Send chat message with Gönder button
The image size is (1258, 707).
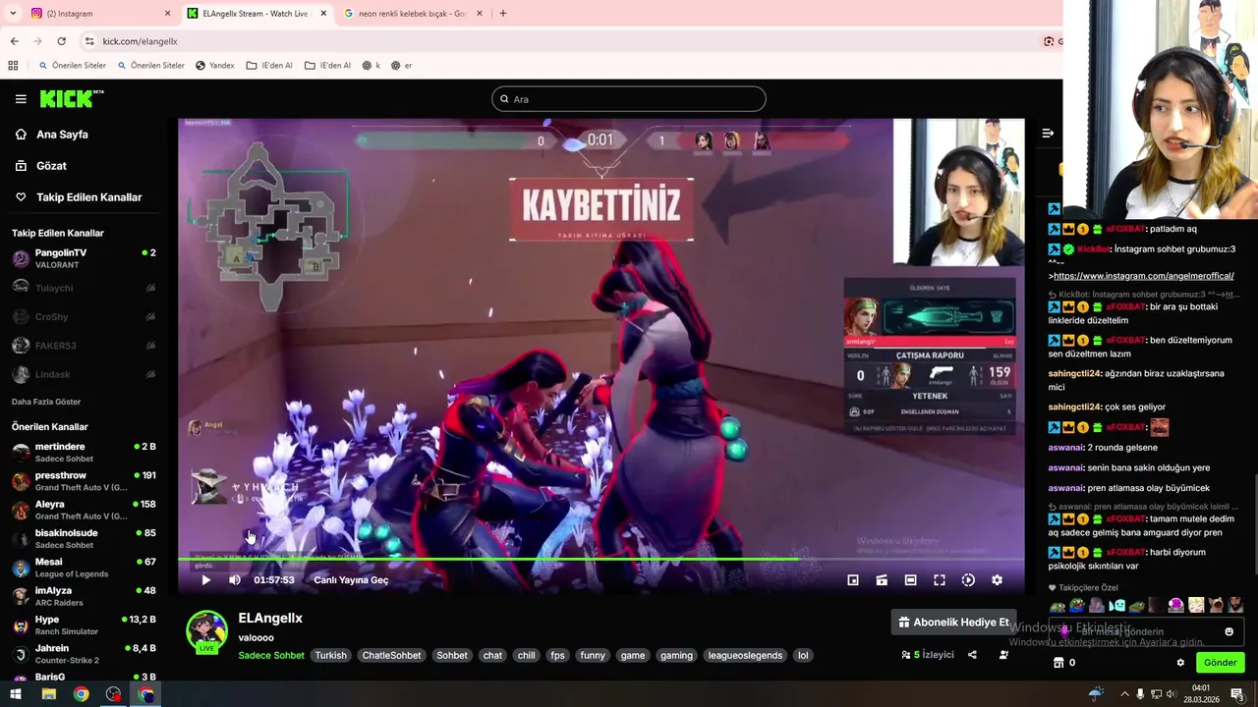(x=1220, y=663)
